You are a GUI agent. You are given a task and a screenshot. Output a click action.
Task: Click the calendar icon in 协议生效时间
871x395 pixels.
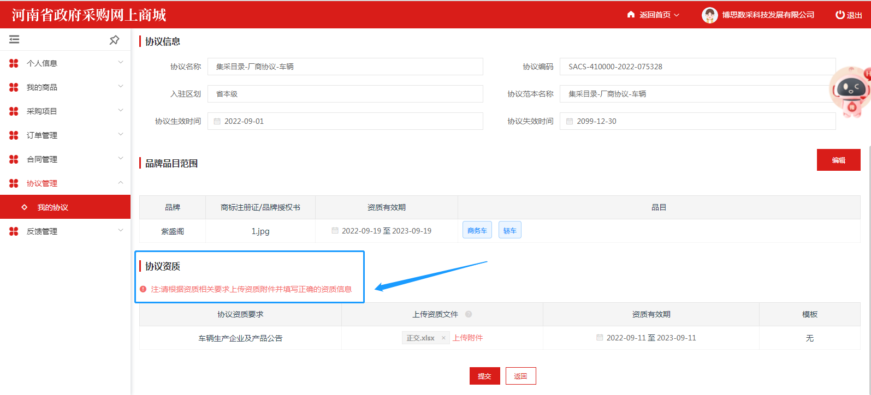(217, 121)
